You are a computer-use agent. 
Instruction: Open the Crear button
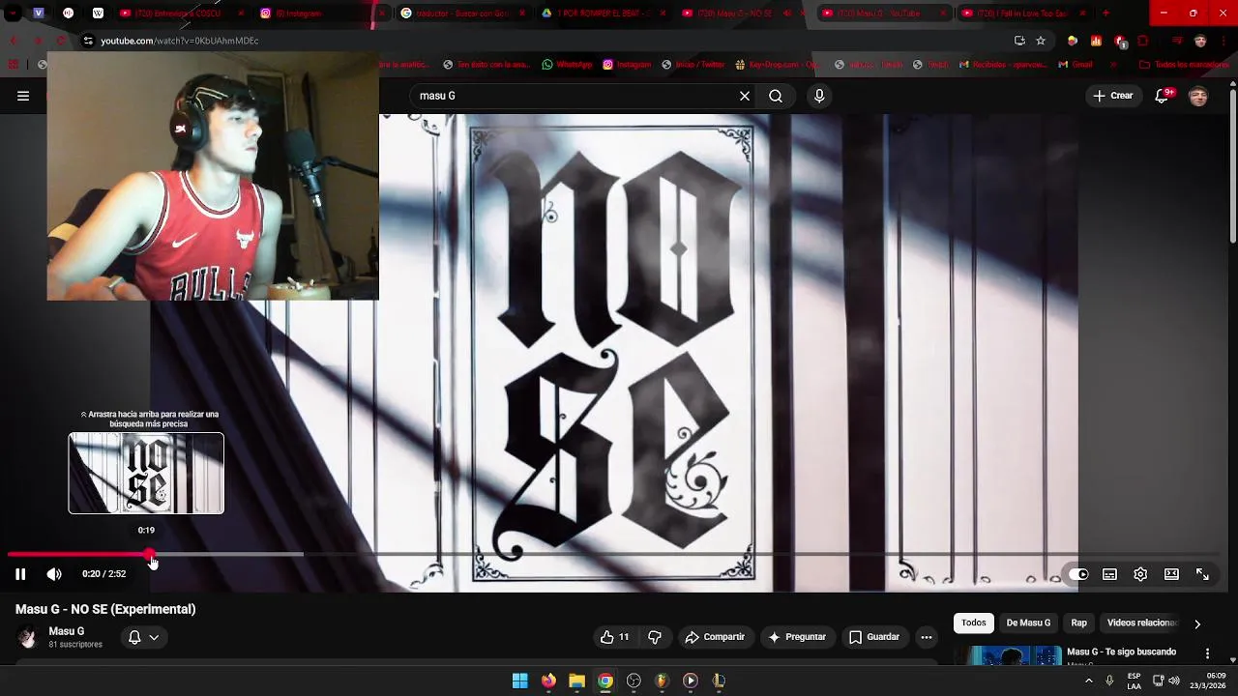tap(1112, 96)
